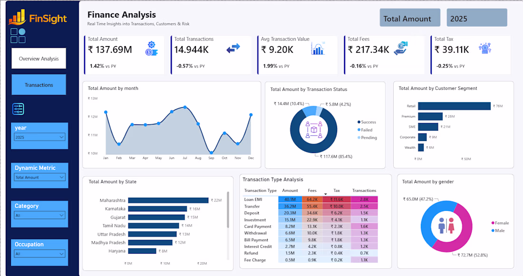Click the Fee Charge row label
This screenshot has width=523, height=276.
255,260
